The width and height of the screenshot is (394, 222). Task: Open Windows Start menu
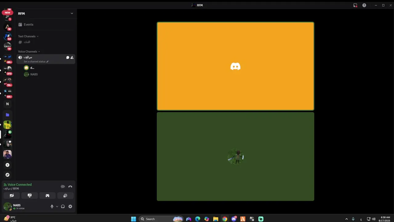(x=133, y=219)
